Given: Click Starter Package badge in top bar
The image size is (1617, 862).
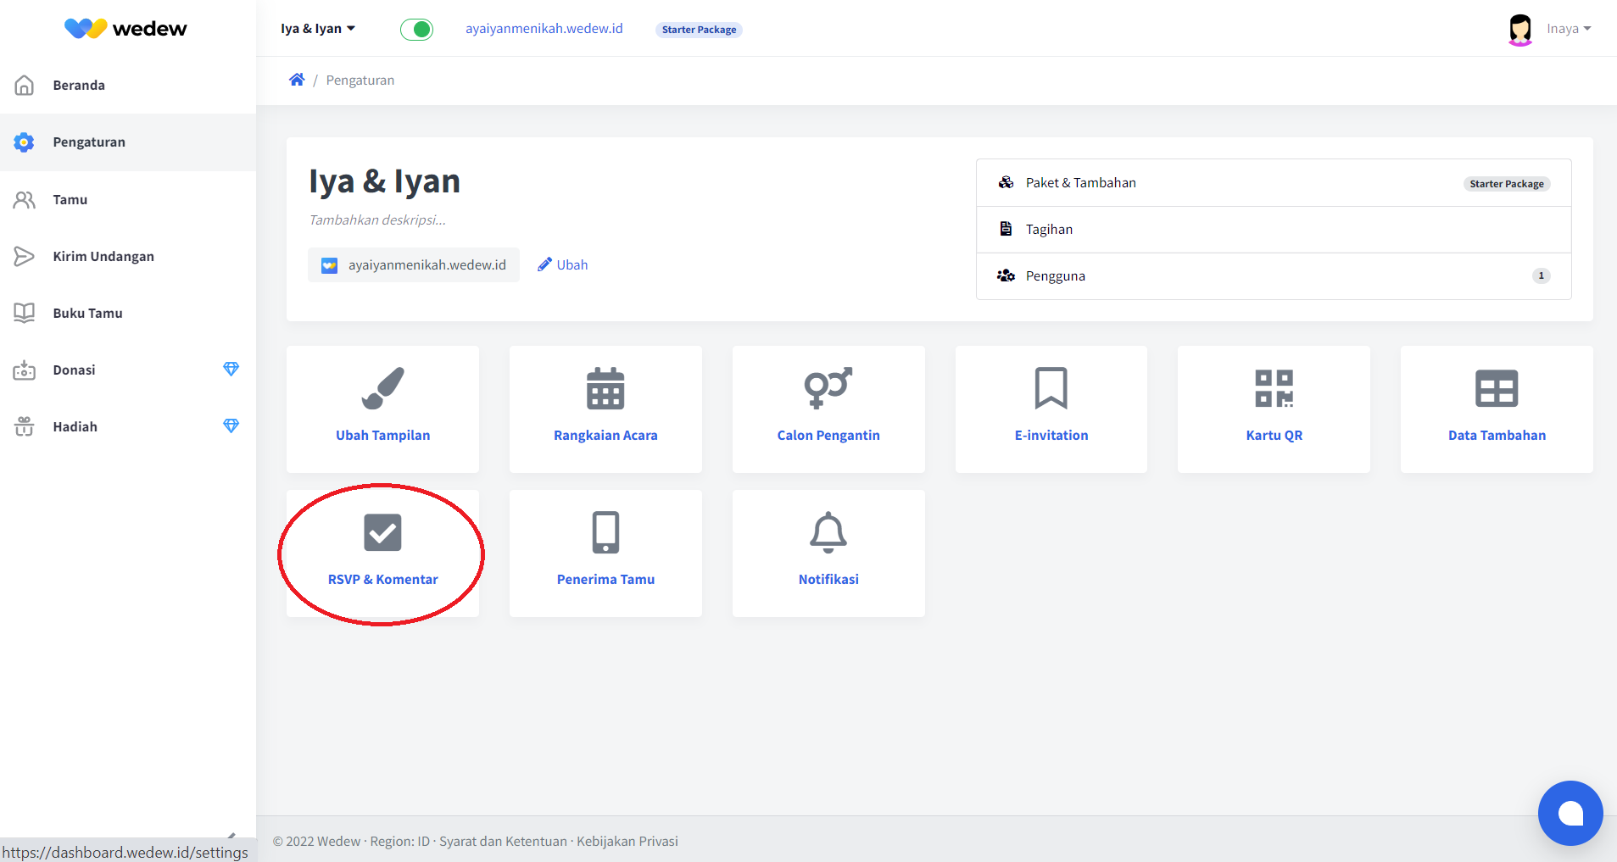Looking at the screenshot, I should point(699,30).
